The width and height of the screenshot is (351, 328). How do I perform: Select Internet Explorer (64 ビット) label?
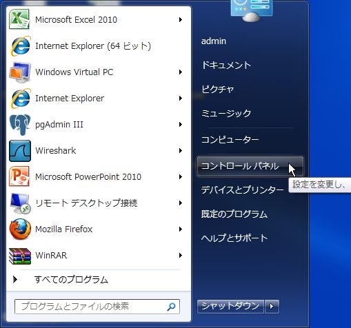(93, 46)
